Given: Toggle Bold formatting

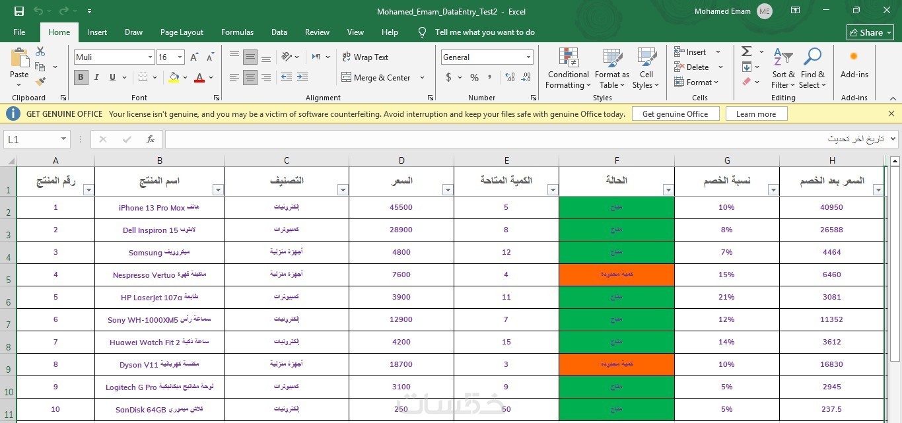Looking at the screenshot, I should [81, 77].
